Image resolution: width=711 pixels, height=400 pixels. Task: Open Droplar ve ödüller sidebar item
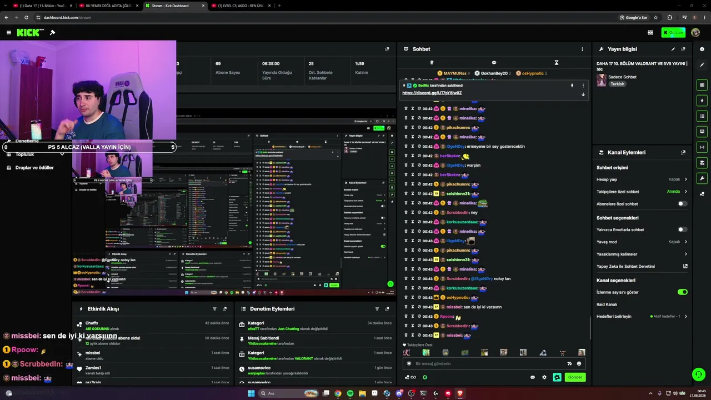pos(34,168)
